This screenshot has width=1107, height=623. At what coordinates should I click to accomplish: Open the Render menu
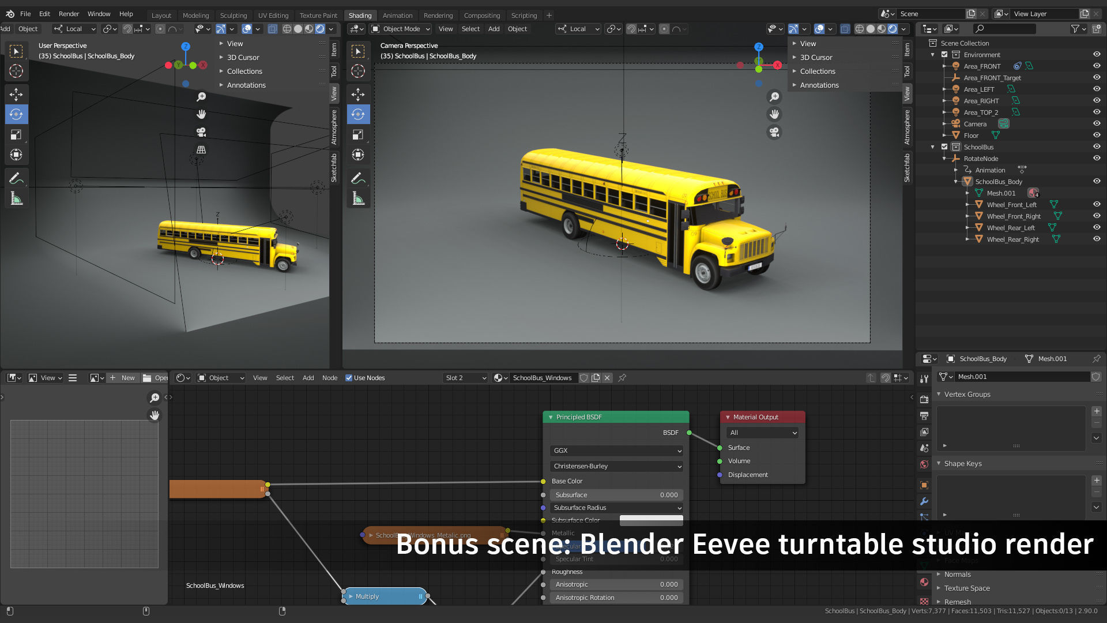point(69,14)
